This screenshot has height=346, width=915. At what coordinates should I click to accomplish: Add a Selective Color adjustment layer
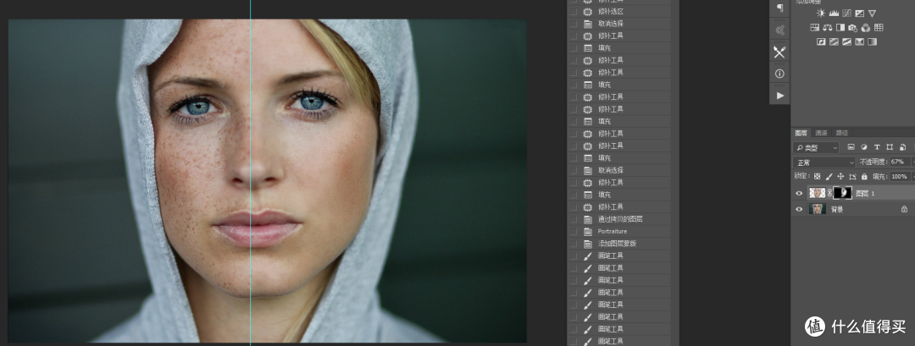[x=860, y=42]
